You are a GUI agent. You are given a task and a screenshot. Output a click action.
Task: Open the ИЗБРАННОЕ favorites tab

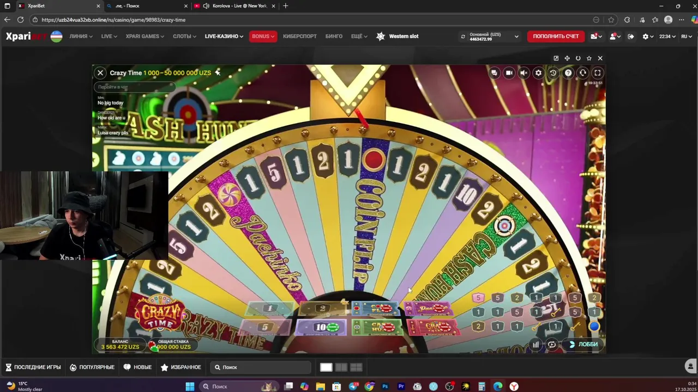(180, 367)
